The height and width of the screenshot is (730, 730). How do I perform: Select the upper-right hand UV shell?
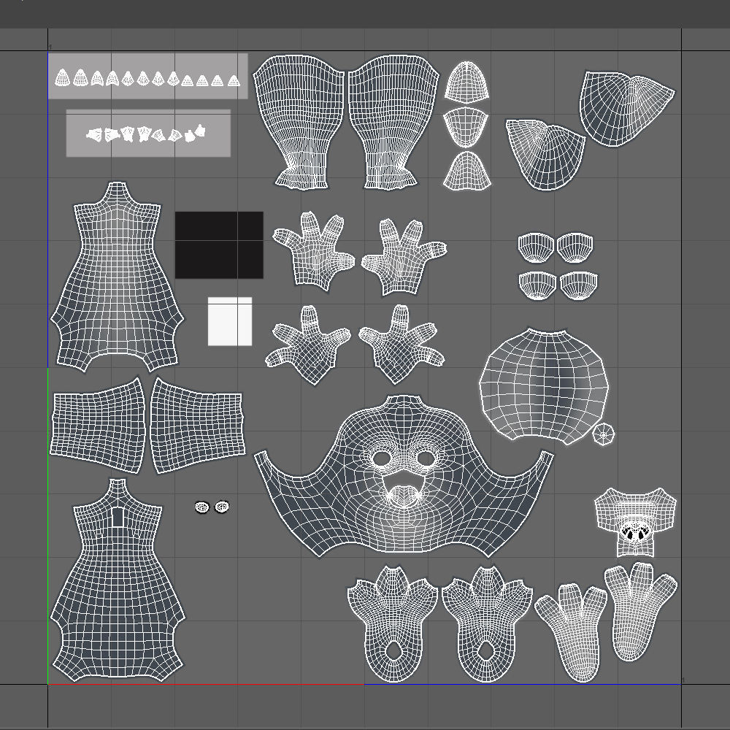point(404,256)
